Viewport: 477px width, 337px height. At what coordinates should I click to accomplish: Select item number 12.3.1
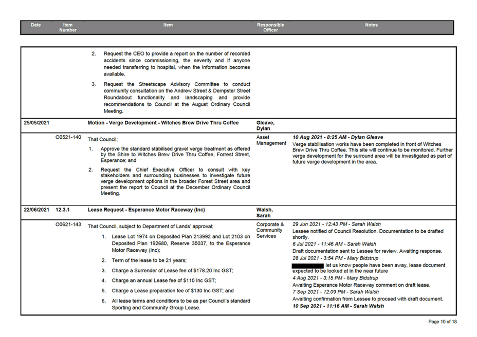(x=63, y=210)
